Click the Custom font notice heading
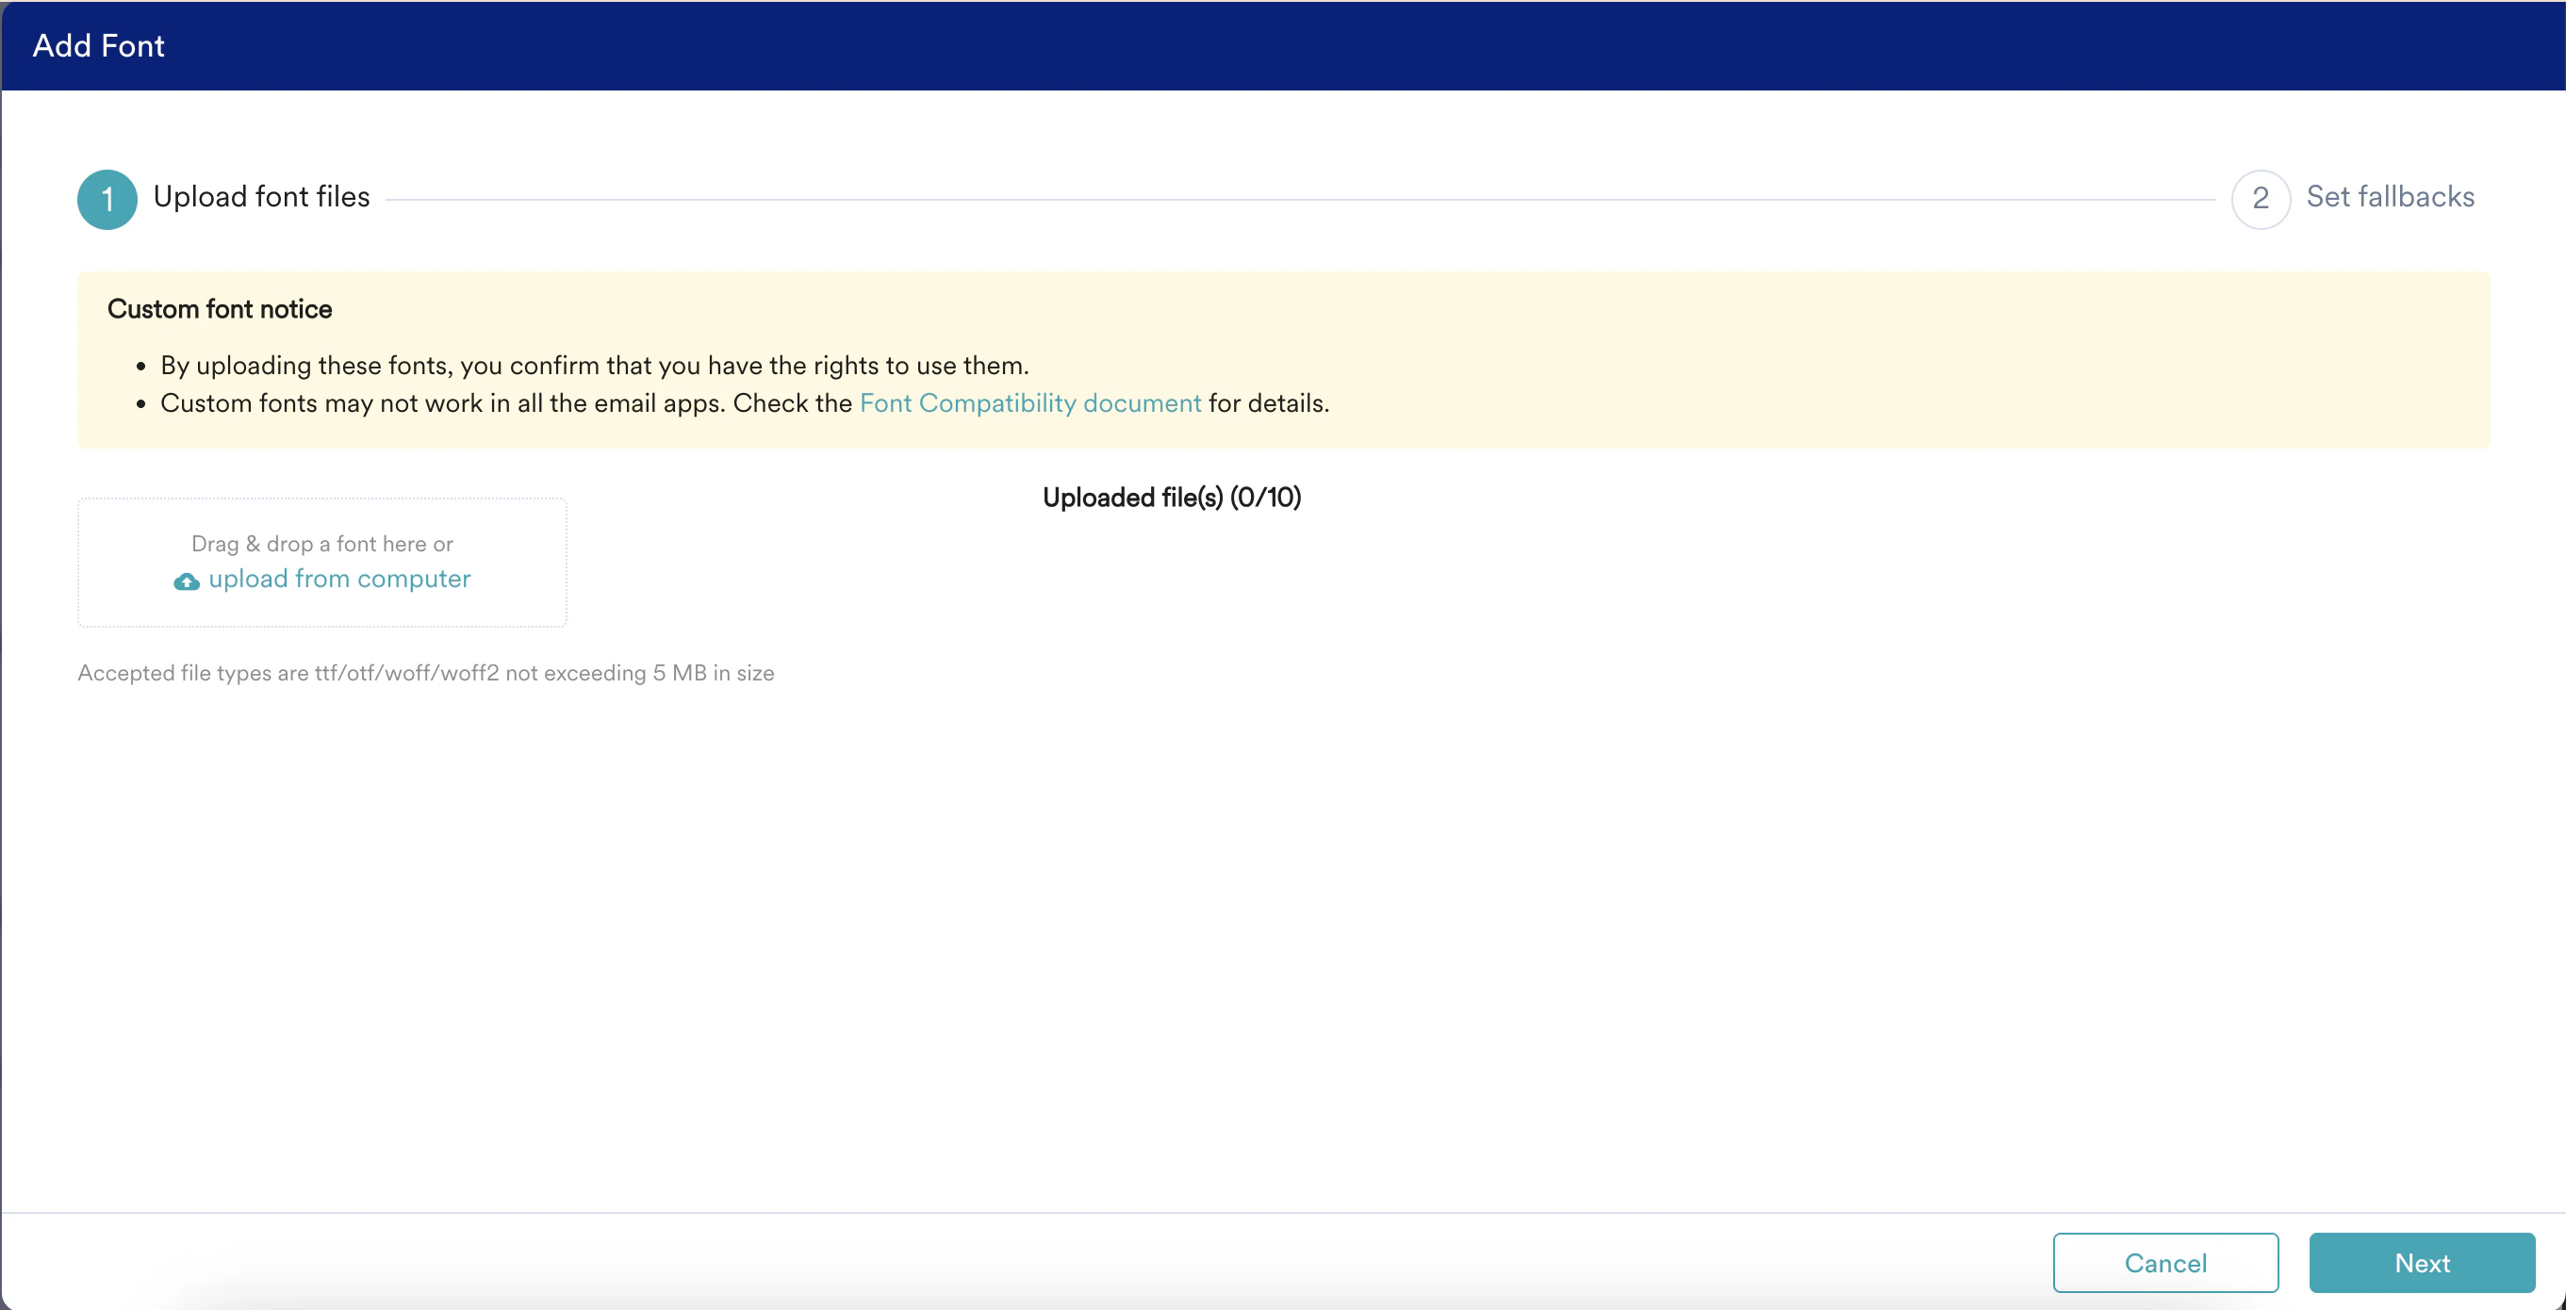Viewport: 2566px width, 1310px height. click(219, 309)
